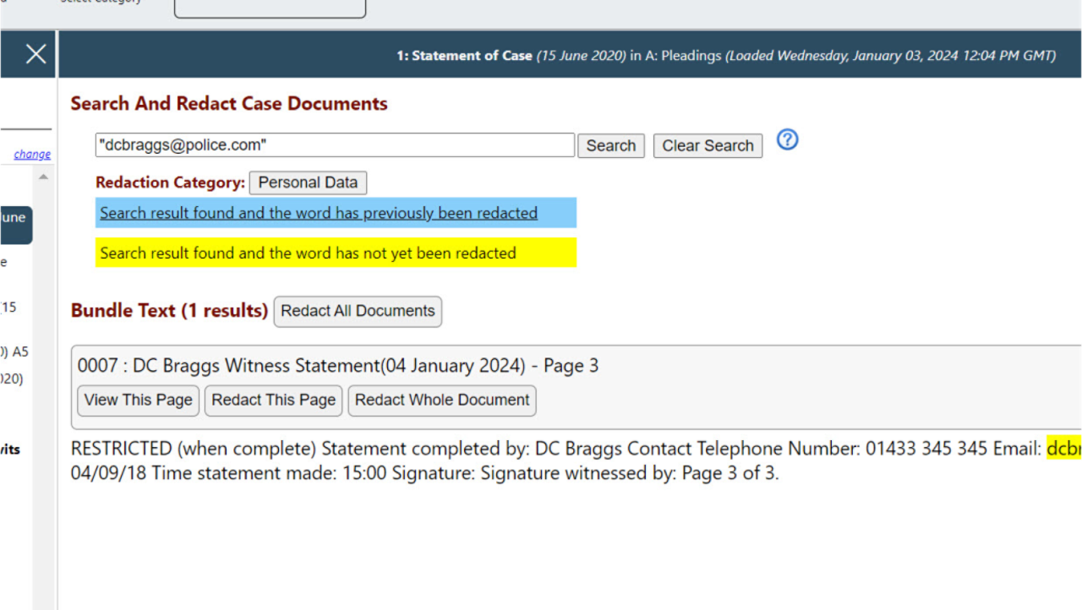Close the side panel with the X icon
1082x610 pixels.
pyautogui.click(x=36, y=55)
